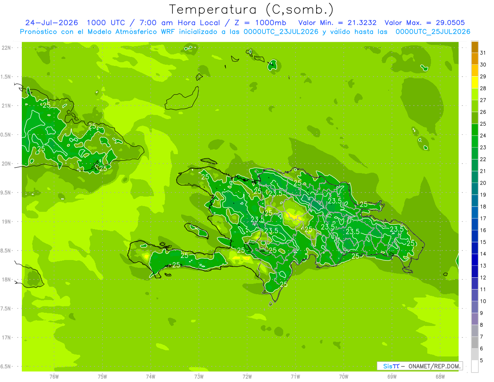Click the Temperatura (C,somb.) title
The image size is (494, 382).
tap(252, 9)
